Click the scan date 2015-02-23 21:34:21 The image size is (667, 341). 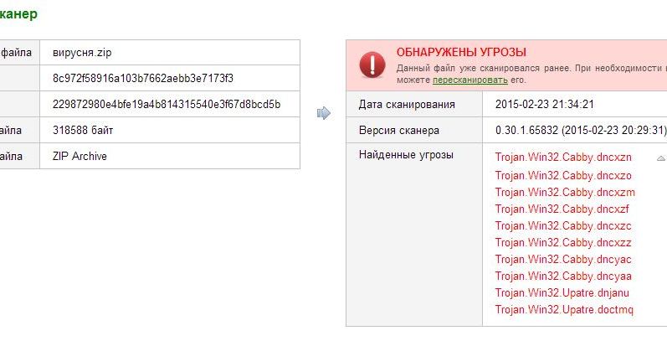click(x=545, y=105)
